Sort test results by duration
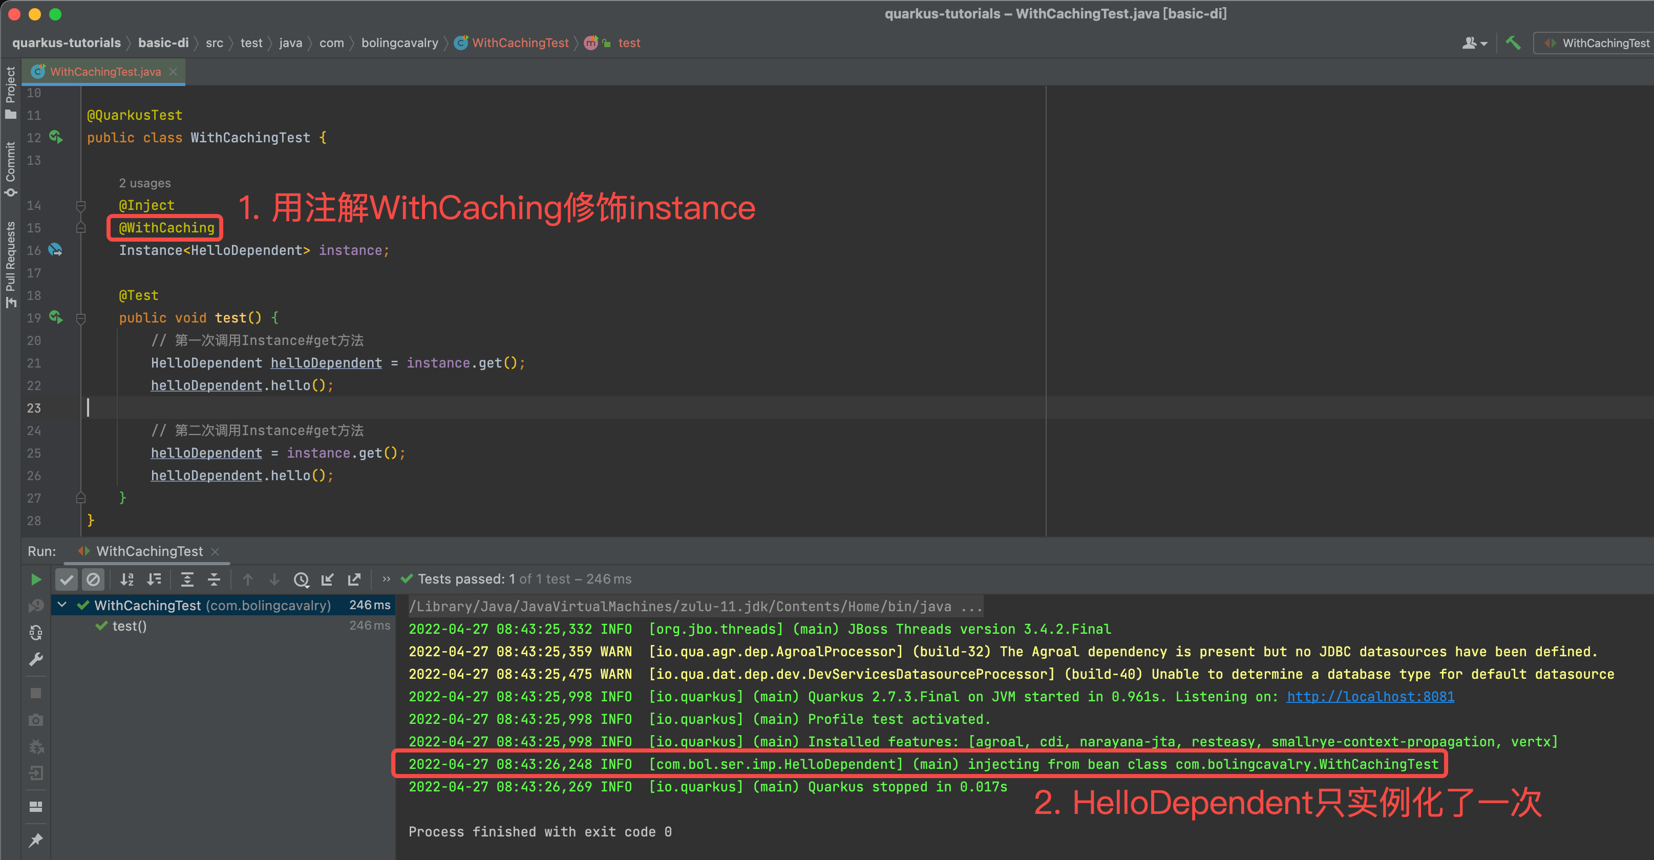The width and height of the screenshot is (1654, 860). click(154, 579)
